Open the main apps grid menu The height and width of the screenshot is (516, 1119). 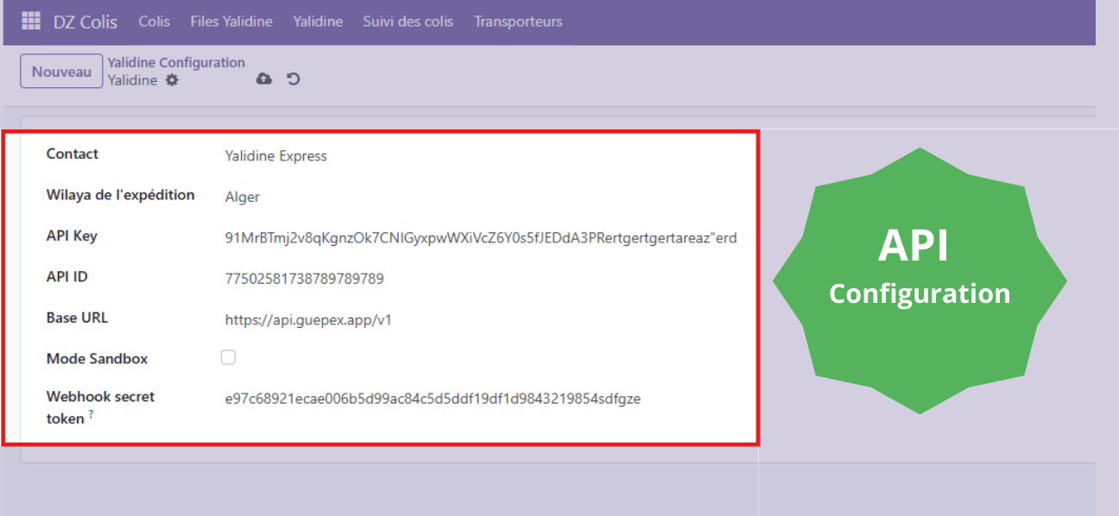(x=31, y=22)
